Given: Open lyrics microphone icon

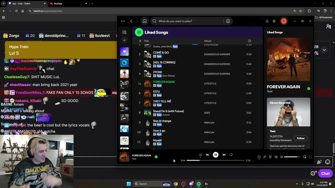Looking at the screenshot, I should click(265, 157).
